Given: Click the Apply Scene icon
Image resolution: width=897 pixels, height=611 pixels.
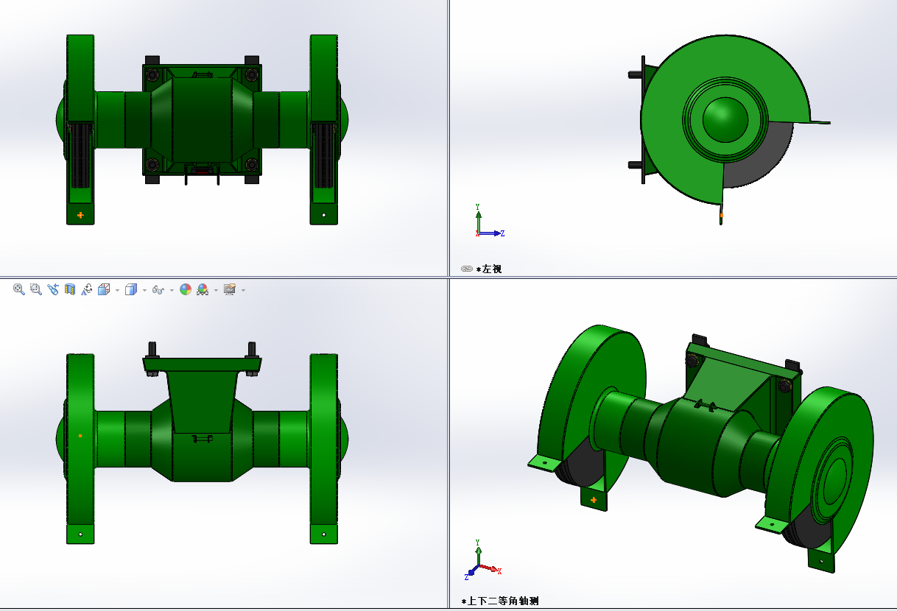Looking at the screenshot, I should pos(203,290).
